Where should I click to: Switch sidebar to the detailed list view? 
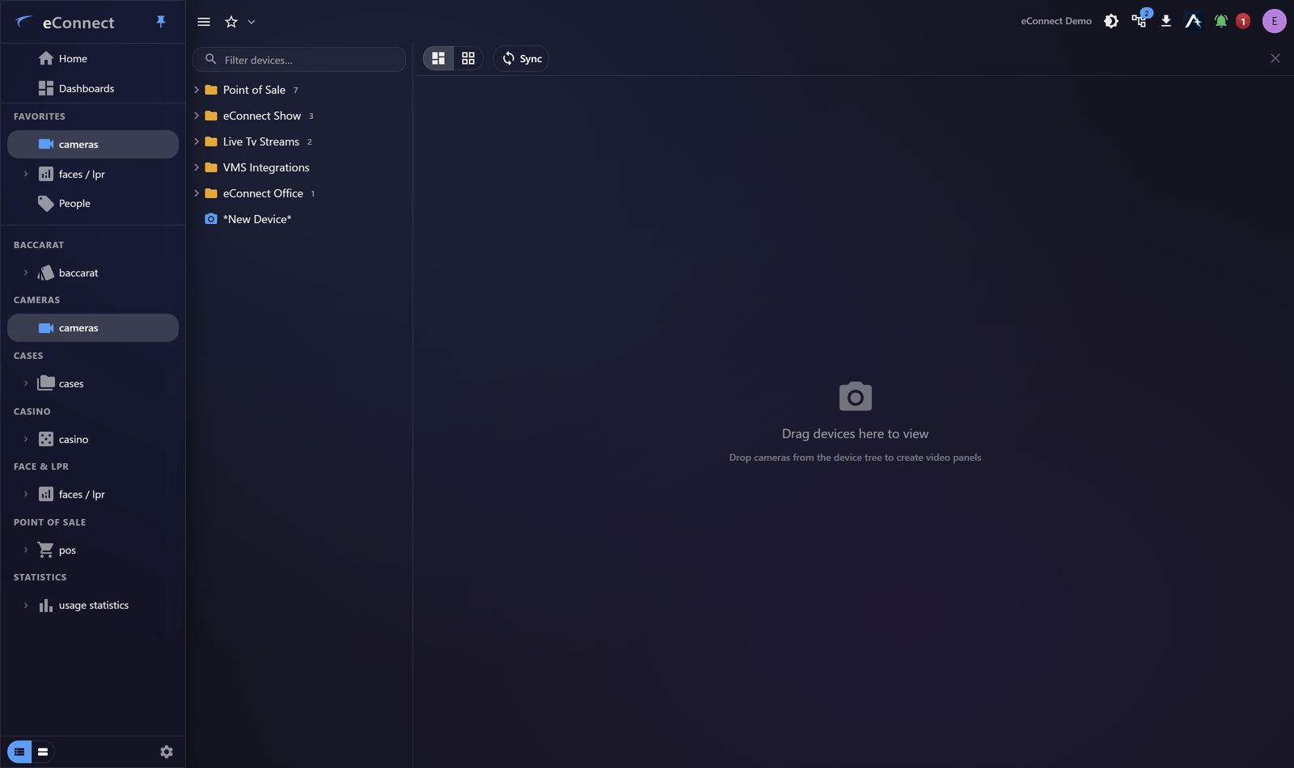pyautogui.click(x=19, y=752)
